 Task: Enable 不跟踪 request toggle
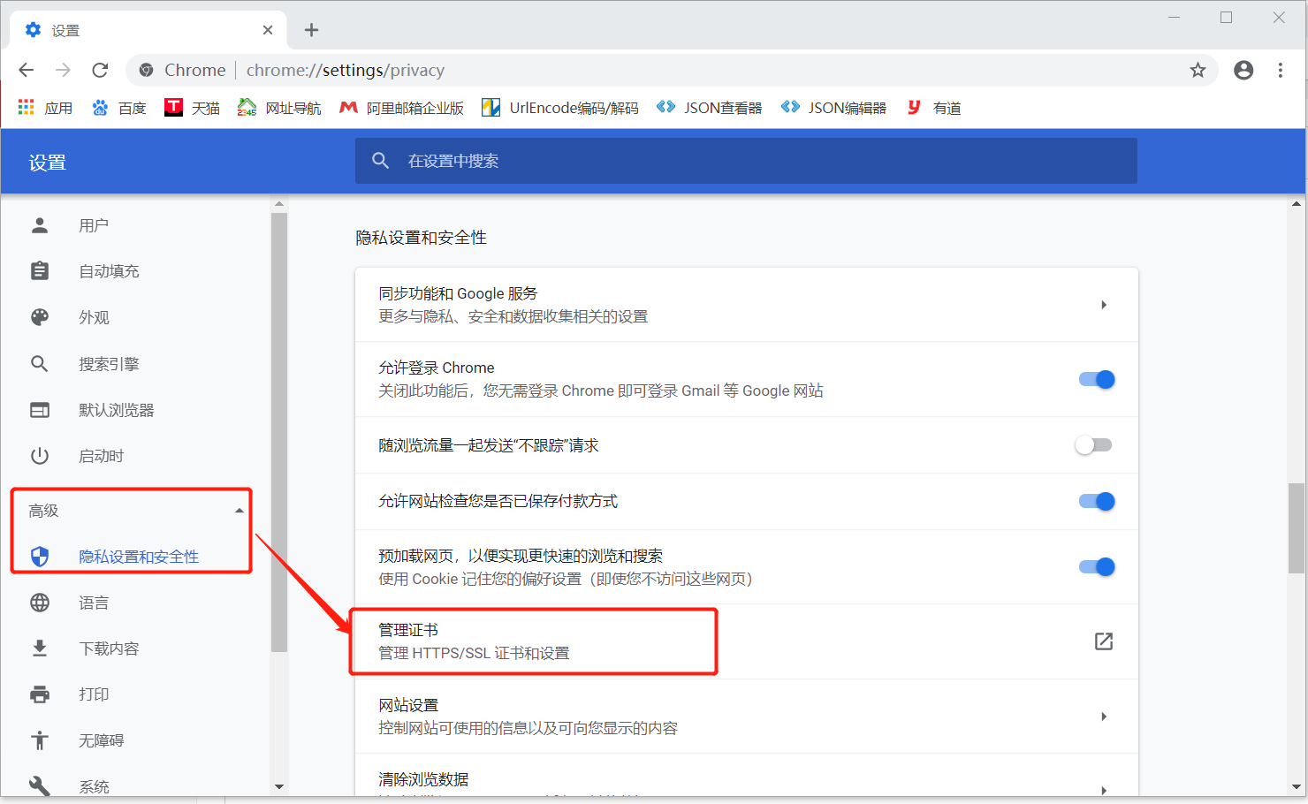click(1093, 445)
